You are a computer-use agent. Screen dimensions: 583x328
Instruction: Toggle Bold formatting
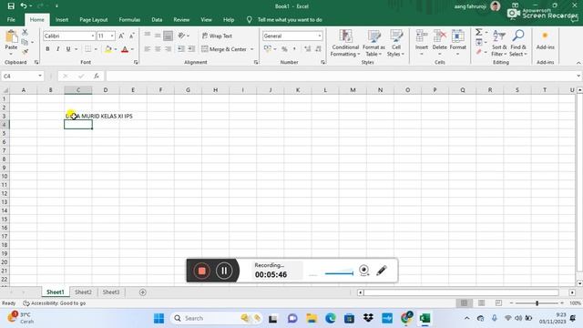[47, 49]
